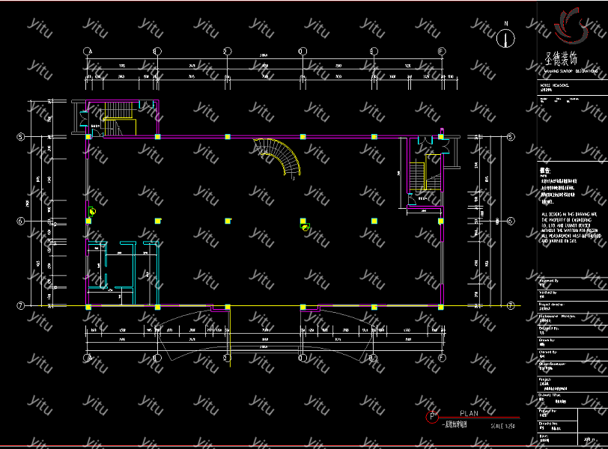Viewport: 608px width, 449px height.
Task: Click the green-circled symbol on left wall
Action: [91, 212]
